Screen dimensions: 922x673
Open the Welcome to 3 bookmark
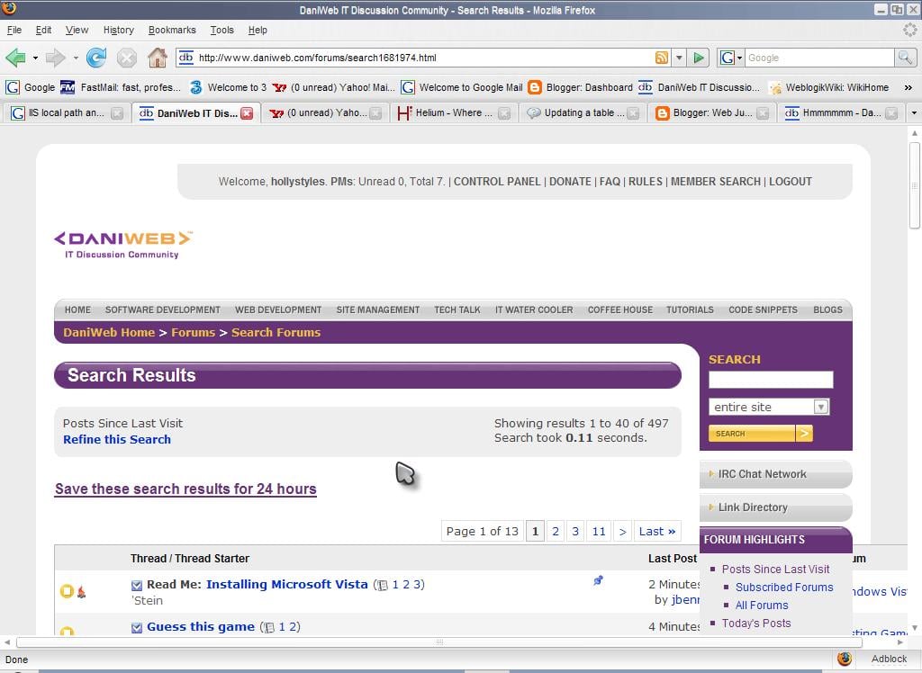click(x=228, y=87)
